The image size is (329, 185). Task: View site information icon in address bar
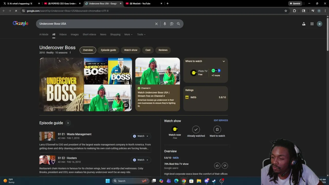pyautogui.click(x=23, y=11)
